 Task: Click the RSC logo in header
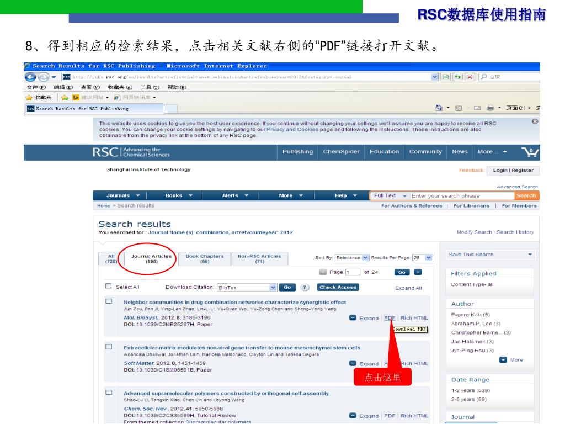[131, 152]
